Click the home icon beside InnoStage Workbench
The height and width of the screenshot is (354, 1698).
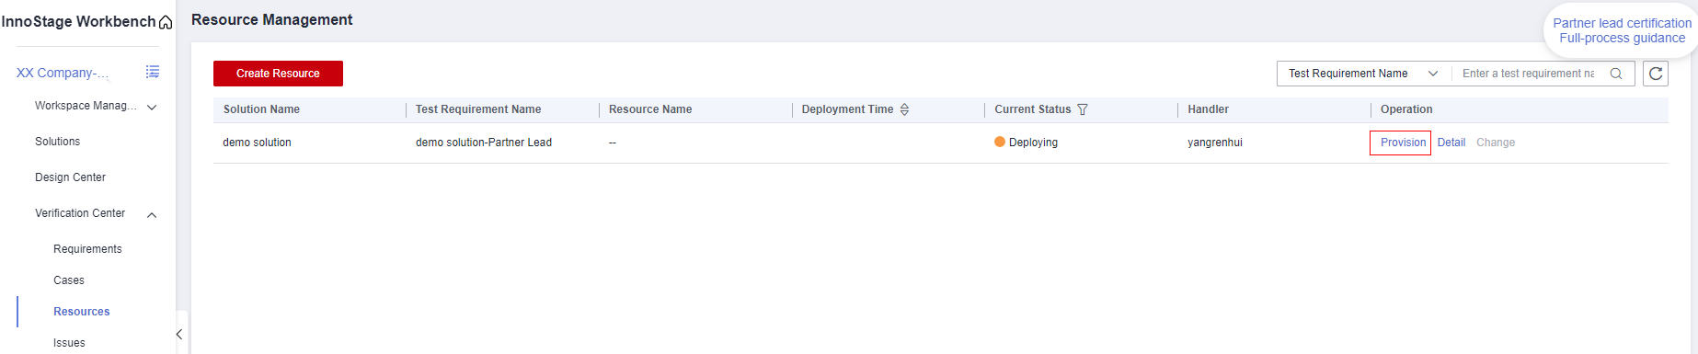point(166,22)
